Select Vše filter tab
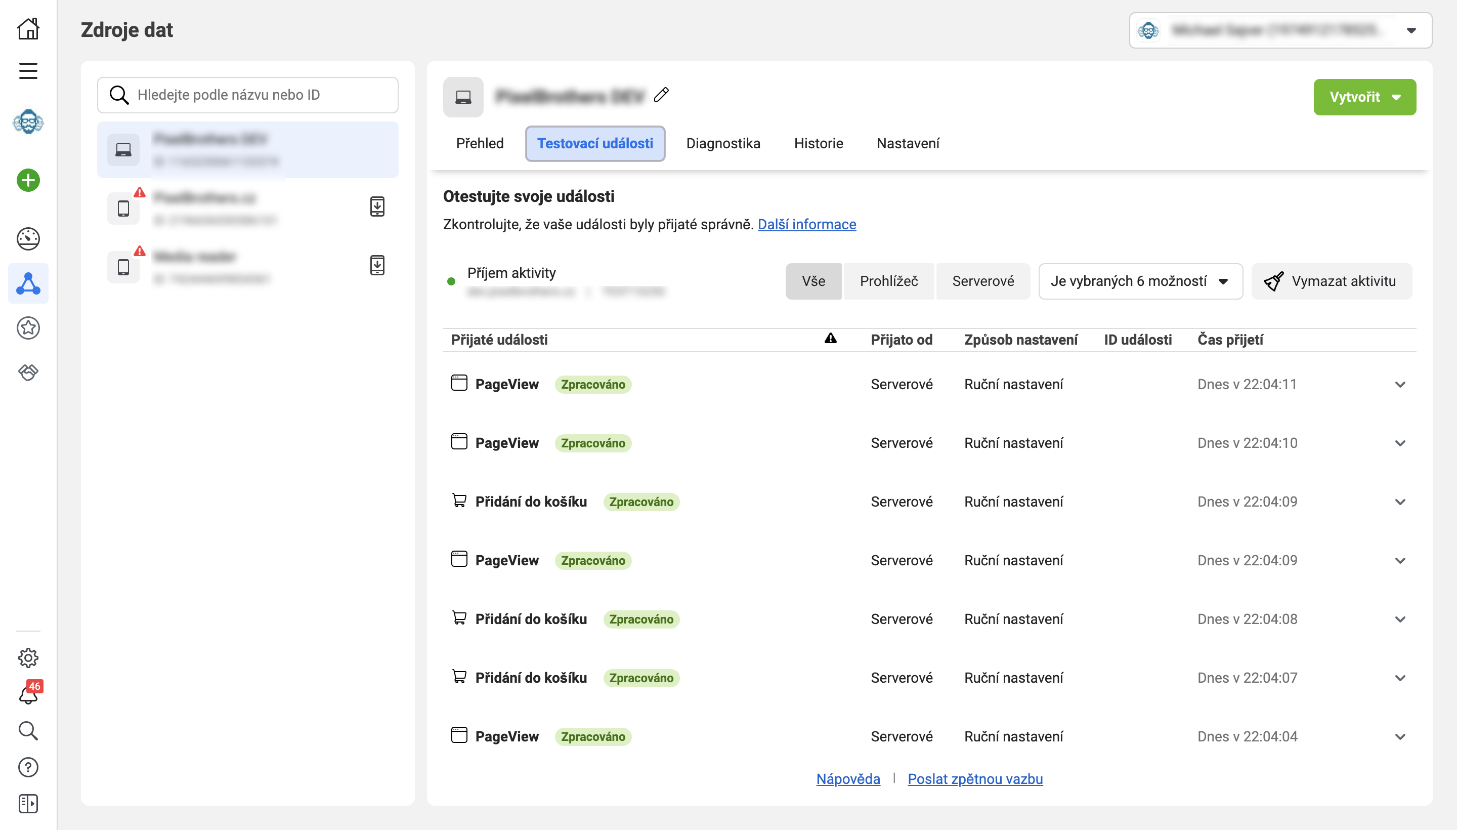This screenshot has width=1457, height=830. pos(812,280)
